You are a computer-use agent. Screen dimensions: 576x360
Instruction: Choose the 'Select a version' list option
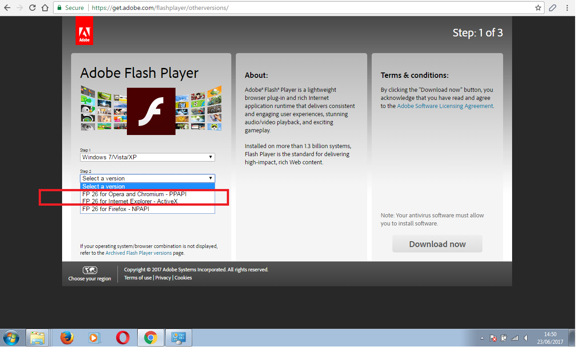148,186
